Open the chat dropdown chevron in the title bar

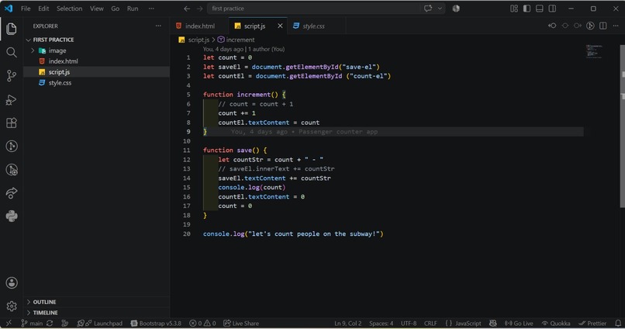click(440, 9)
